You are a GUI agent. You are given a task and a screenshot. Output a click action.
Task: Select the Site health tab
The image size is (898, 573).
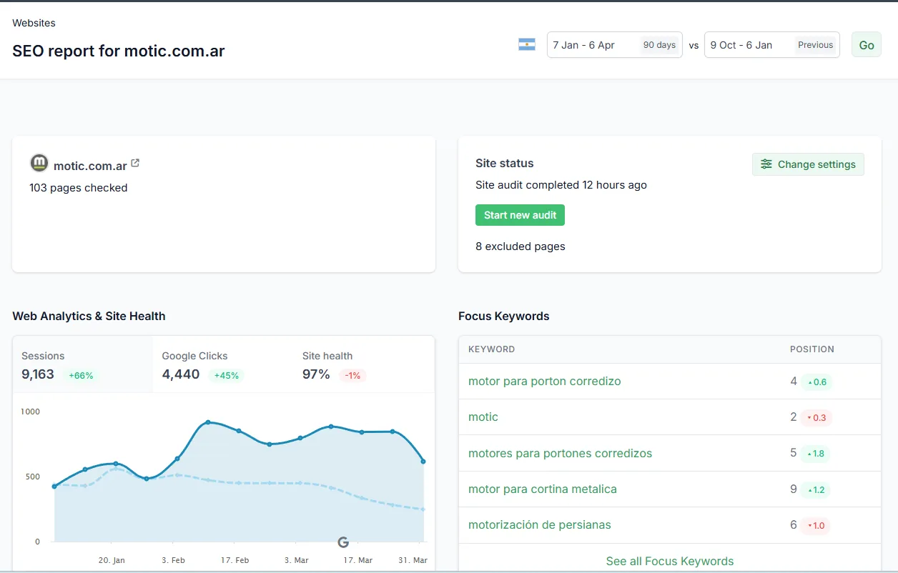(364, 364)
